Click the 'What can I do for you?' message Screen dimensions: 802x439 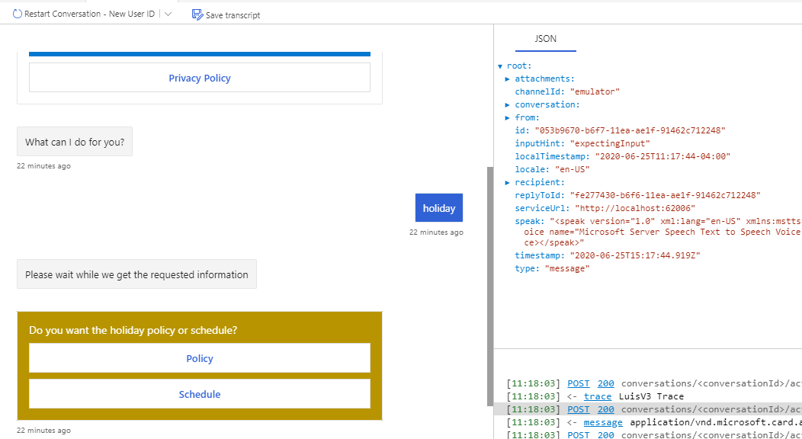pyautogui.click(x=74, y=141)
